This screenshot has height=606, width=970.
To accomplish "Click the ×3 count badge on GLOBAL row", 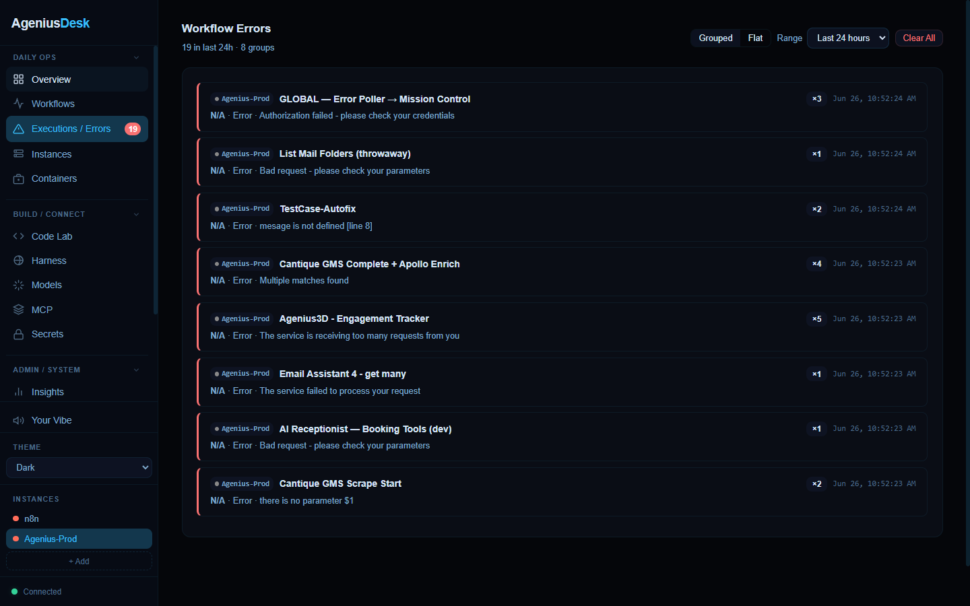I will (816, 99).
